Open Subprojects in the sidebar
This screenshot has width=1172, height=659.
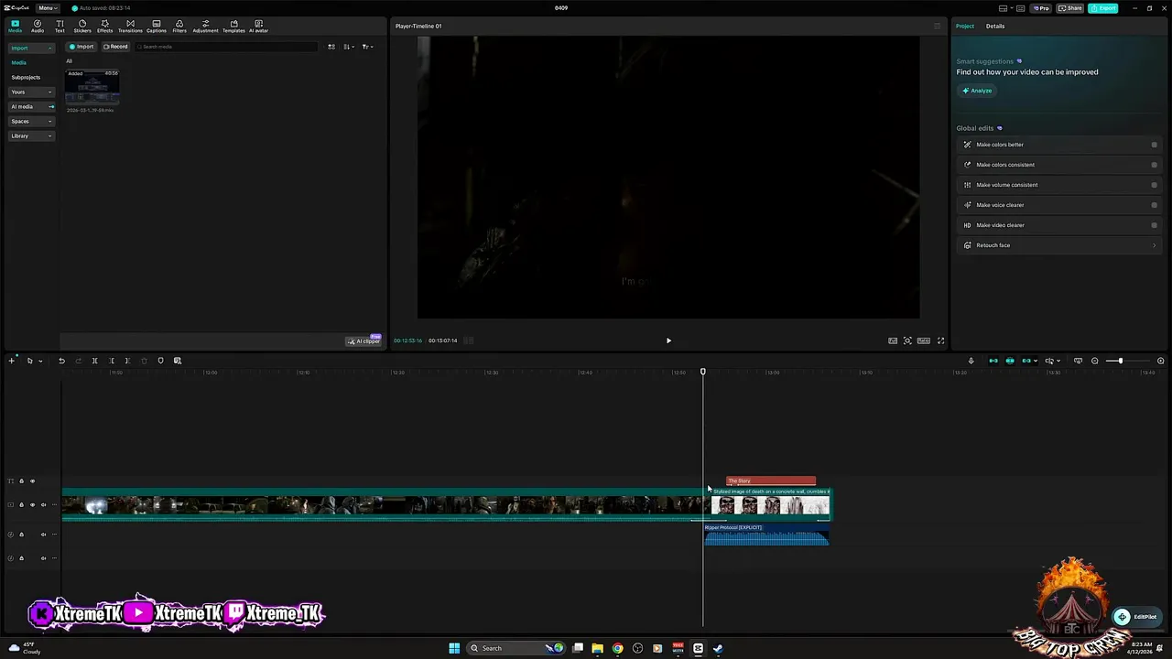(26, 77)
